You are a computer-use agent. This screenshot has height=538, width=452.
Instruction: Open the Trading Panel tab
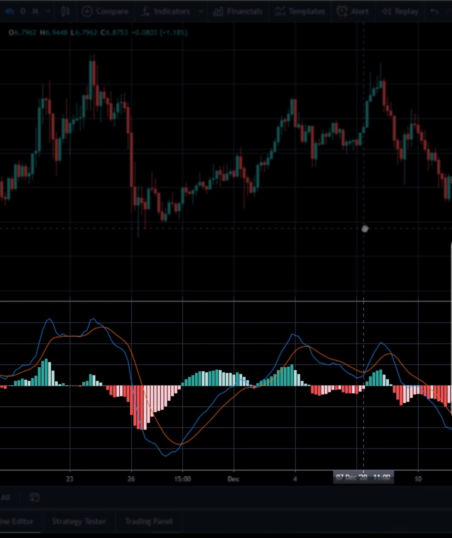tap(148, 522)
